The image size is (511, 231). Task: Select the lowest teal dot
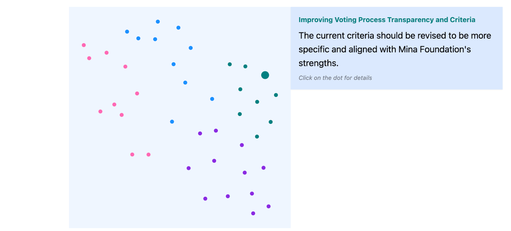[x=257, y=137]
